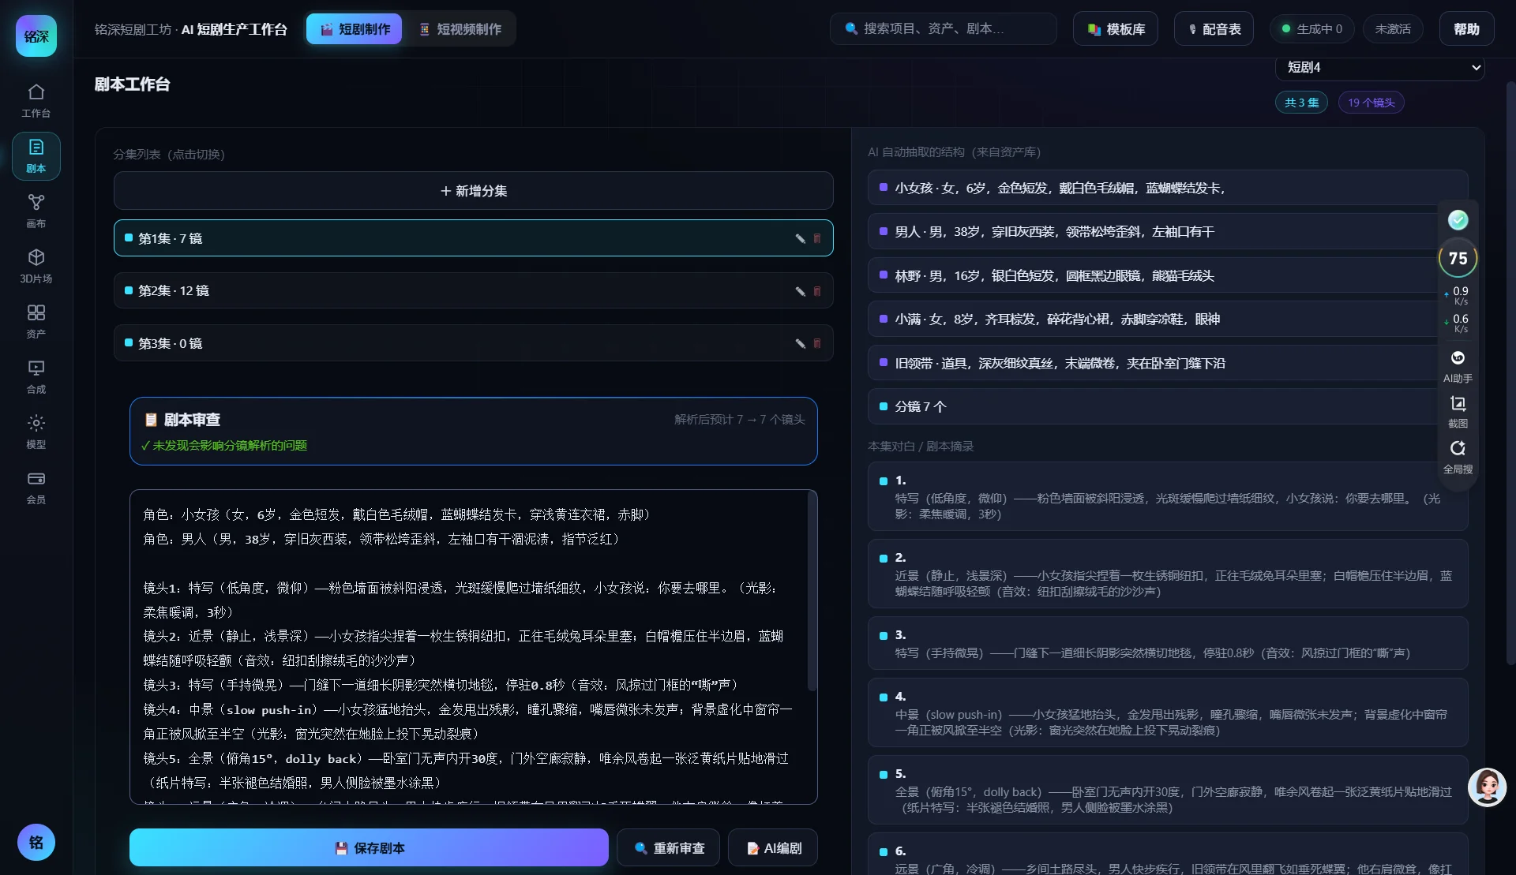Click the 铭深 logo at top left
This screenshot has height=875, width=1516.
point(36,36)
